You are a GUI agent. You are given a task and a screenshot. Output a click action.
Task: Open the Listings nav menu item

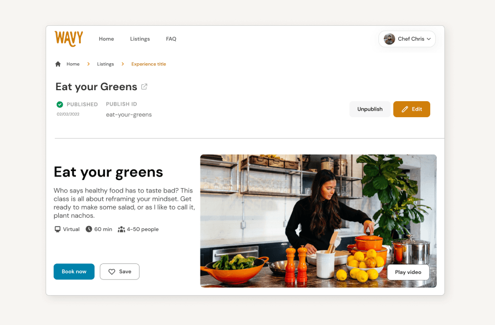[140, 39]
